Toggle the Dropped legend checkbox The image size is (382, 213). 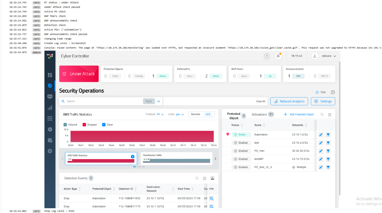coord(84,125)
